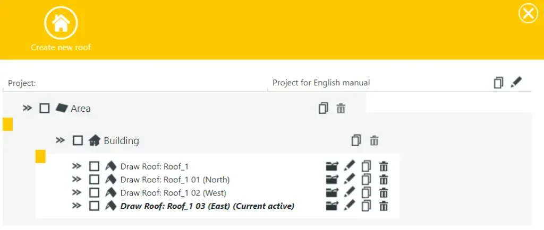Edit Roof_1 01 (North) with pencil icon
Screen dimensions: 544x230
pos(350,179)
